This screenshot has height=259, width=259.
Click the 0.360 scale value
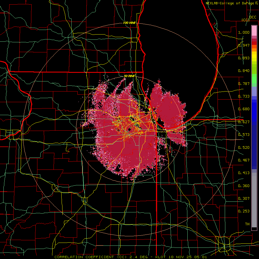[x=244, y=186]
